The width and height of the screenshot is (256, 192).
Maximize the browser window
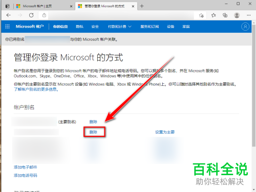[x=238, y=4]
